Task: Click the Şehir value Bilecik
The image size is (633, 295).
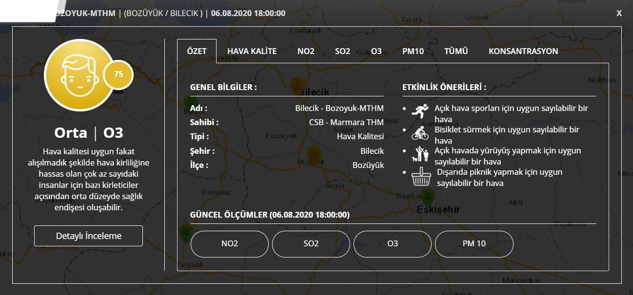Action: tap(372, 151)
